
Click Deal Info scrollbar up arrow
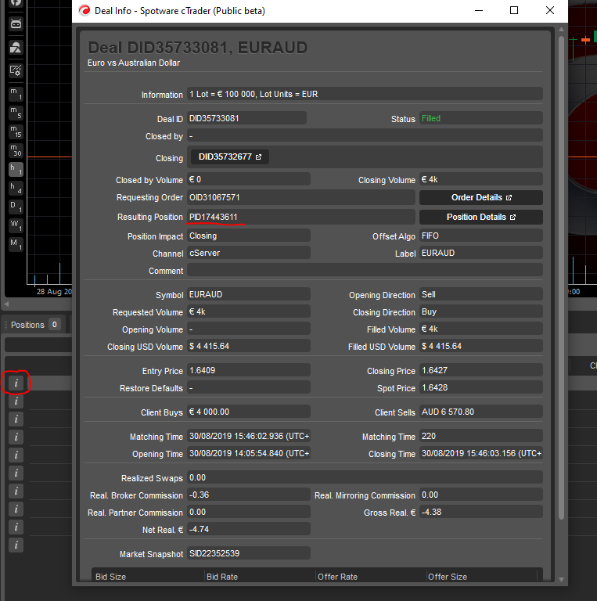pos(561,30)
